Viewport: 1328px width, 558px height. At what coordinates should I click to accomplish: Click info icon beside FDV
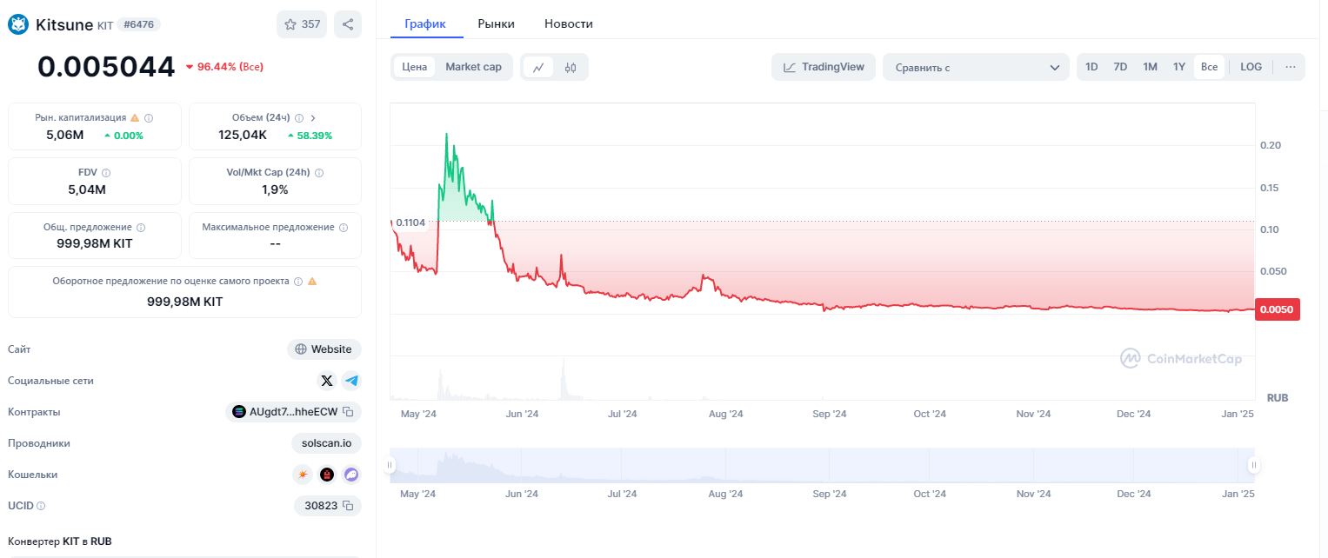(x=106, y=172)
